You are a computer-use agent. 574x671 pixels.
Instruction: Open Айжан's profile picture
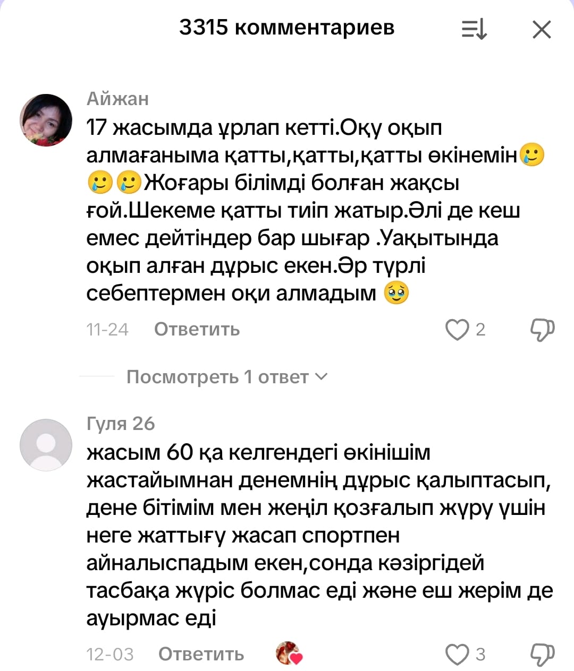coord(46,120)
